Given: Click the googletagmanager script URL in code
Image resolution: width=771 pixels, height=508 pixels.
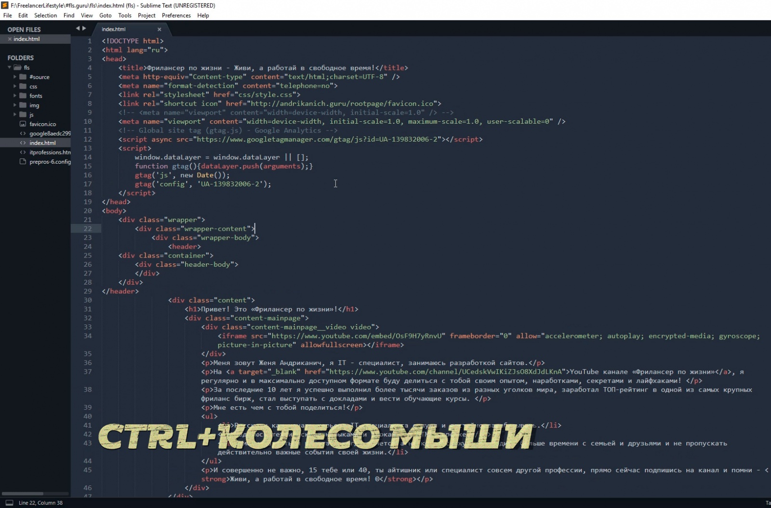Looking at the screenshot, I should point(318,139).
